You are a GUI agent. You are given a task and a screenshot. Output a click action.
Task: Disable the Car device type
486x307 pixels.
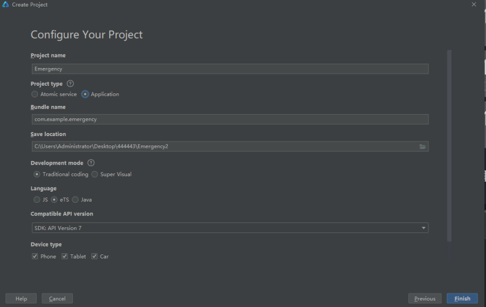coord(94,257)
